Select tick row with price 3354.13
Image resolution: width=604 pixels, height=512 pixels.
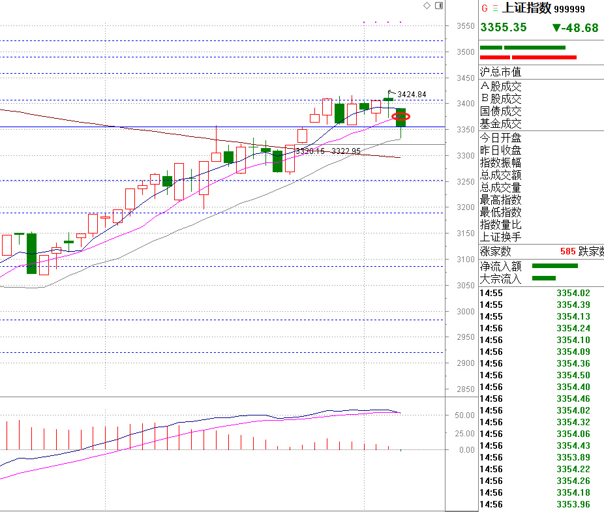(x=541, y=316)
